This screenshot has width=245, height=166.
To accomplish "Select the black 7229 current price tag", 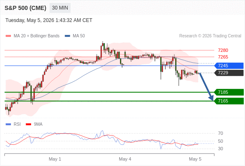I will [229, 73].
